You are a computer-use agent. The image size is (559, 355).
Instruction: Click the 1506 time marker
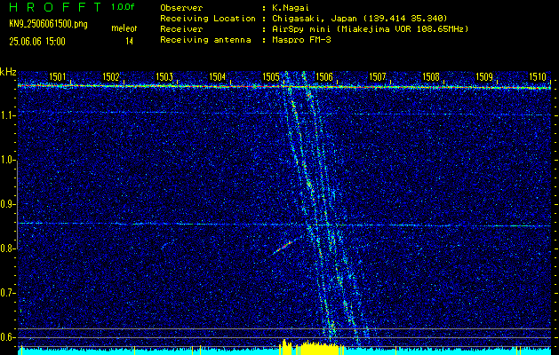324,76
